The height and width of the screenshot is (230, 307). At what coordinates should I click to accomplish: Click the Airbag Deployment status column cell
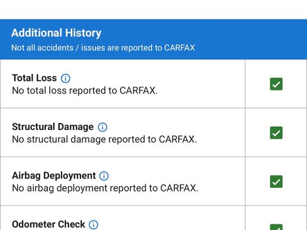point(276,182)
